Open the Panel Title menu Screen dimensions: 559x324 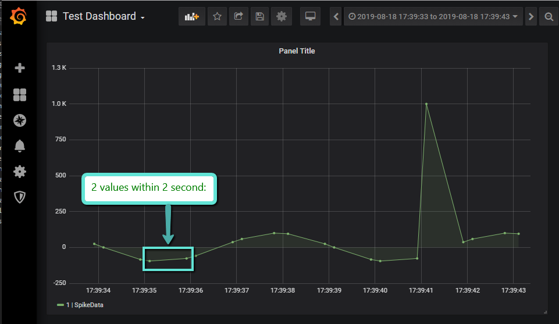click(x=297, y=51)
